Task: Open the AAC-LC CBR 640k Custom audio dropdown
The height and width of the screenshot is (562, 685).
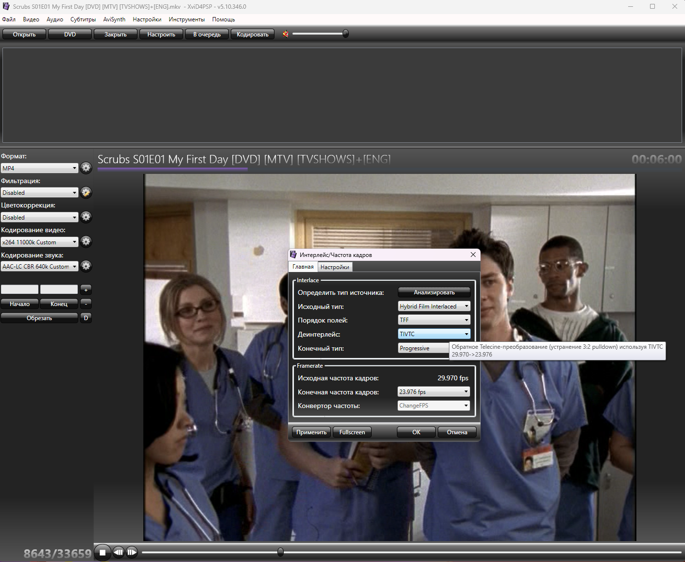Action: 39,266
